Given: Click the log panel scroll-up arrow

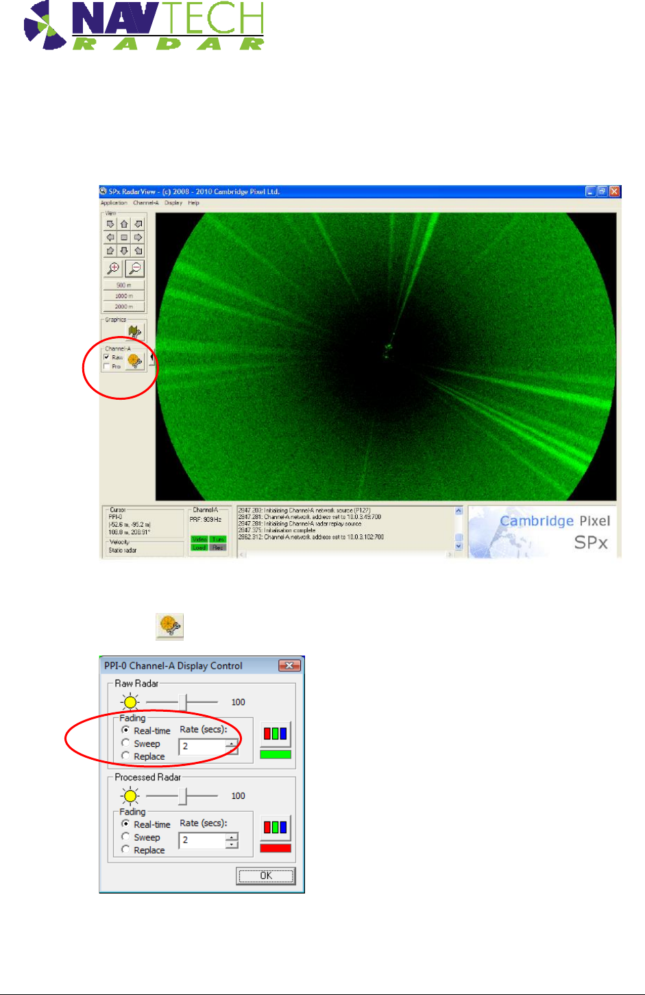Looking at the screenshot, I should [459, 511].
